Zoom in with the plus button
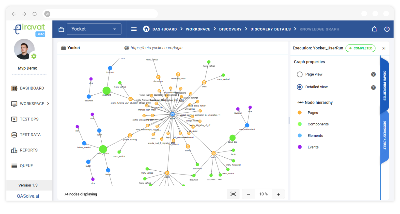400x214 pixels. pos(278,194)
